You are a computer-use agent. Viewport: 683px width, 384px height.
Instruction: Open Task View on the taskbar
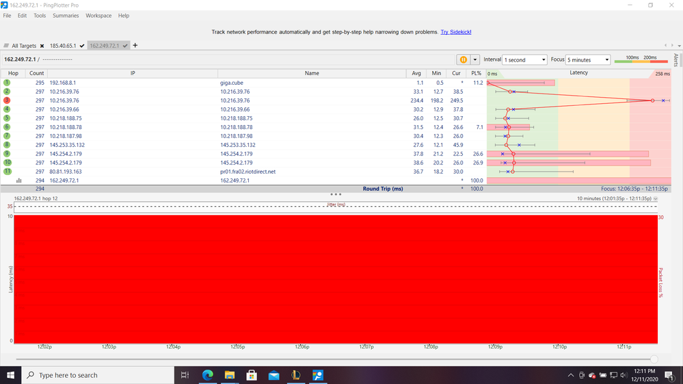pos(185,375)
